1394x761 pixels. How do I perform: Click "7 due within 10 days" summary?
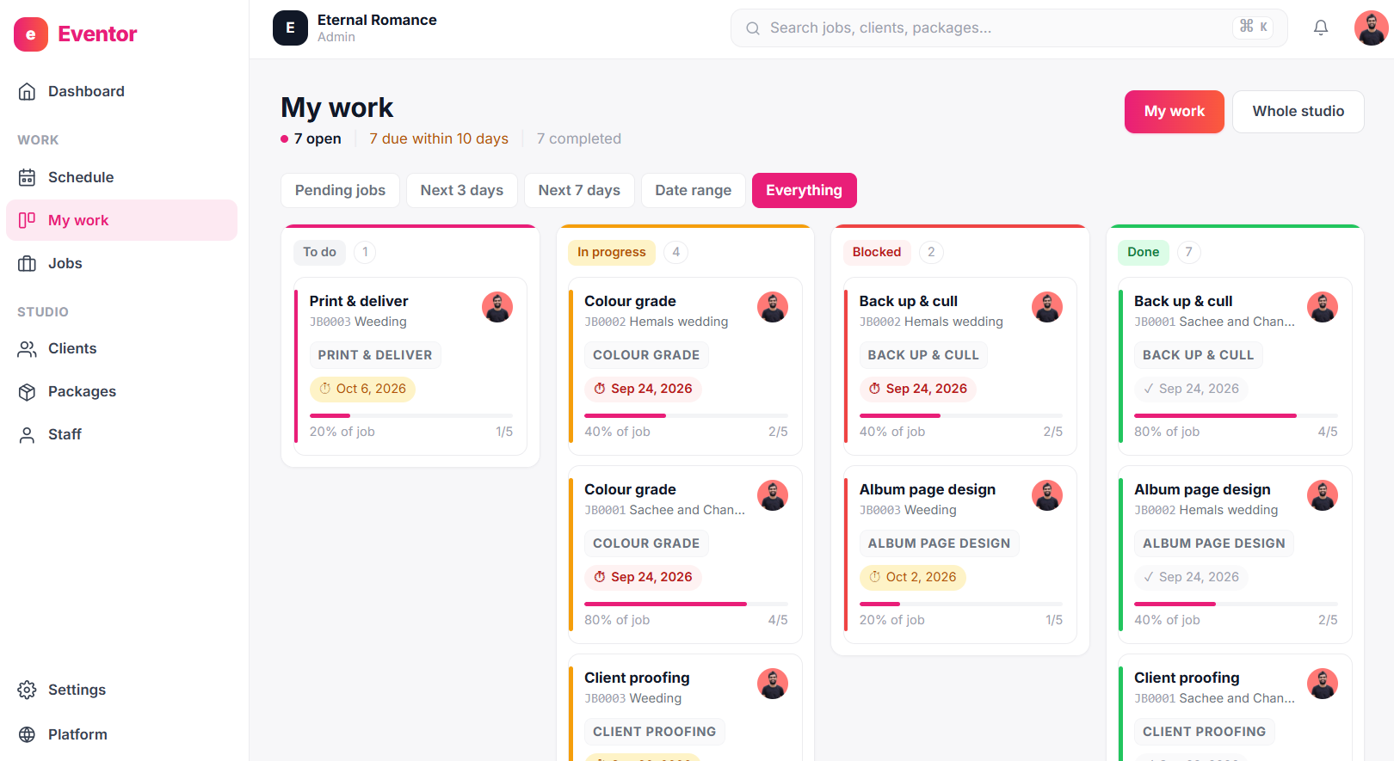tap(439, 138)
